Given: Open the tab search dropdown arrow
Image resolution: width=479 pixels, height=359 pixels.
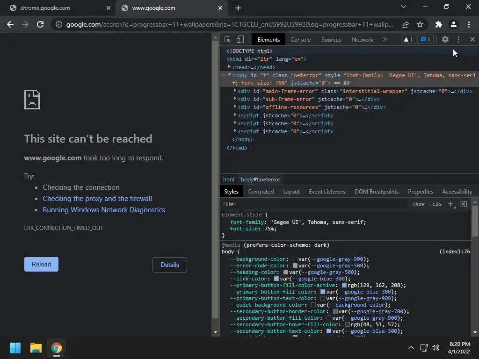Looking at the screenshot, I should (x=404, y=7).
